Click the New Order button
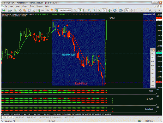The image size is (163, 123). [44, 10]
